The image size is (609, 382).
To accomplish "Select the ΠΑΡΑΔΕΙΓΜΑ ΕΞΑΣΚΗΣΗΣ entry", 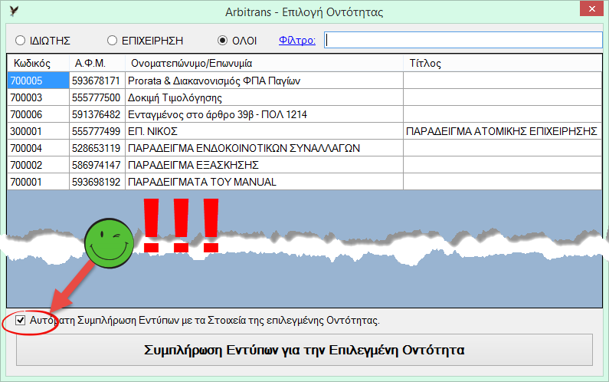I will pyautogui.click(x=264, y=166).
